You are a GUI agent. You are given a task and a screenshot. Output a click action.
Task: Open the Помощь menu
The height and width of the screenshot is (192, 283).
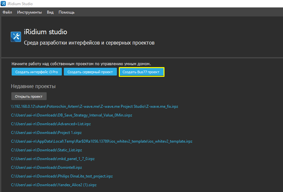tap(66, 12)
